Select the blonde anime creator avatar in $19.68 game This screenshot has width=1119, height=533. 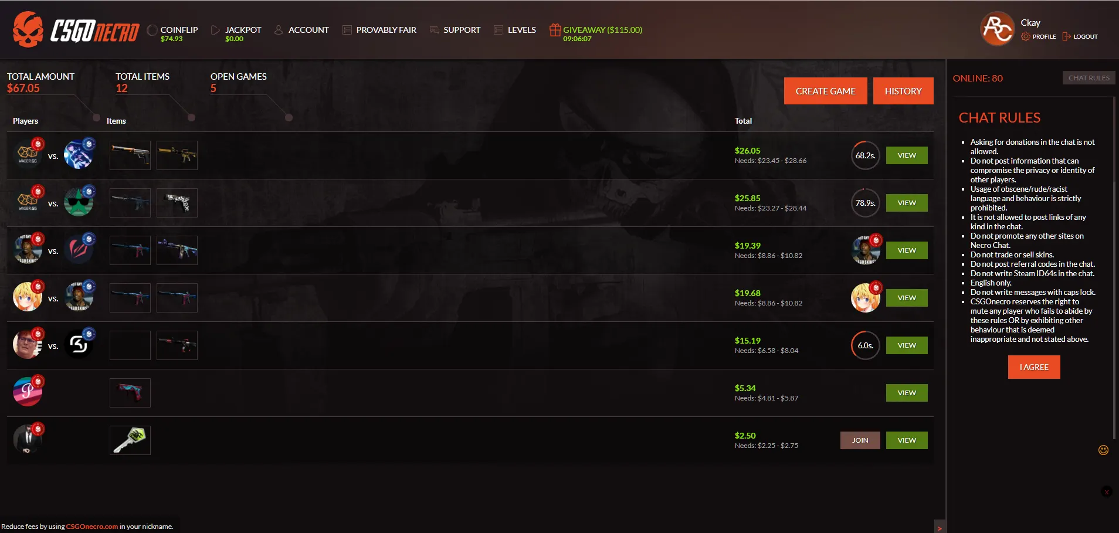pyautogui.click(x=28, y=297)
